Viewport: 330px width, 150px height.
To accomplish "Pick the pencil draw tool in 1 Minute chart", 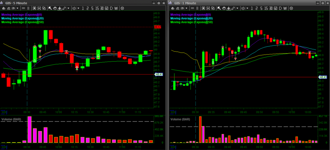I will (233, 8).
